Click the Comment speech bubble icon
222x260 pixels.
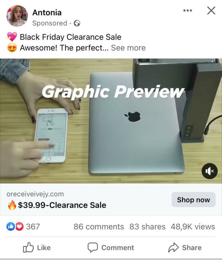pos(92,248)
